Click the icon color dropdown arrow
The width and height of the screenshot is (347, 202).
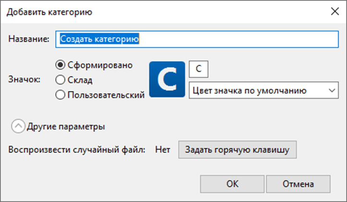click(332, 90)
